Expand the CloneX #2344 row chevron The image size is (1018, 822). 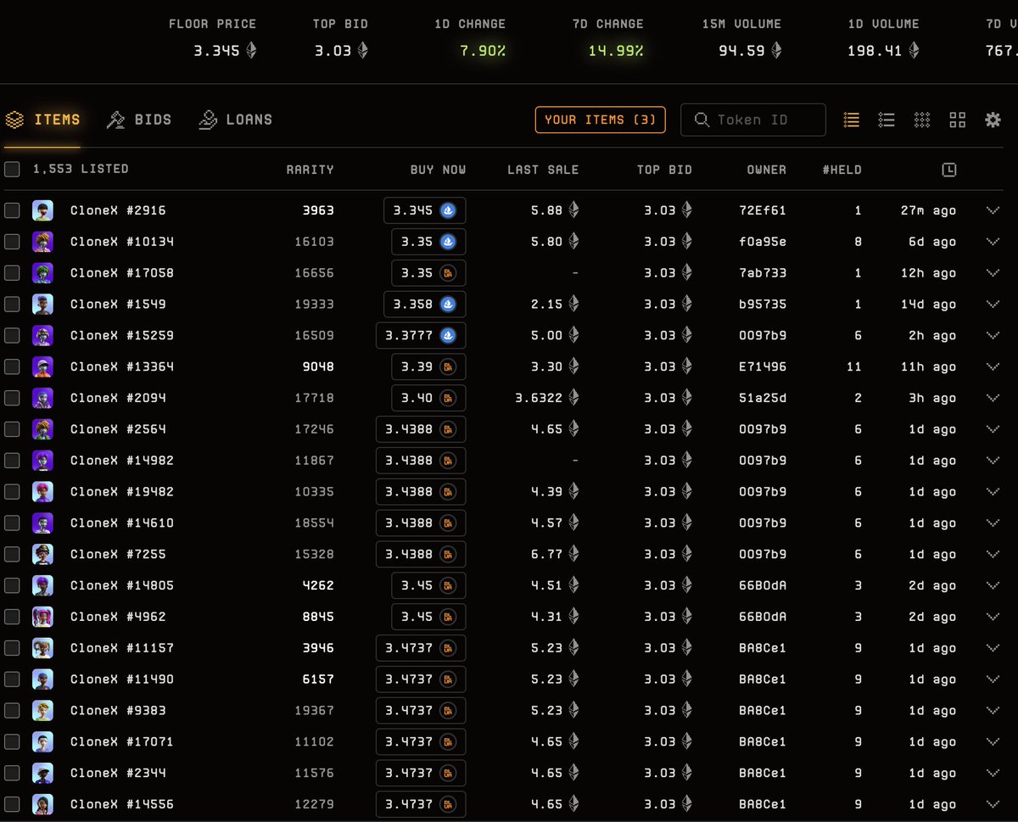(x=993, y=773)
